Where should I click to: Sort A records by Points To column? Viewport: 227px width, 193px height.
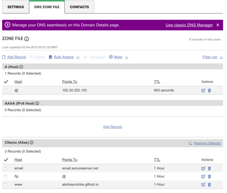[69, 82]
